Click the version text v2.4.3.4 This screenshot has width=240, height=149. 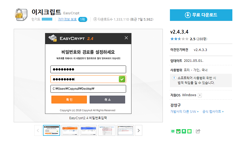point(179,32)
